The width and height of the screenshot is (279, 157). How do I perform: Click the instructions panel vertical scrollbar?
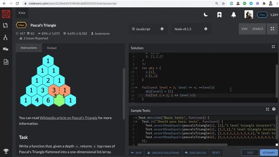[x=124, y=94]
